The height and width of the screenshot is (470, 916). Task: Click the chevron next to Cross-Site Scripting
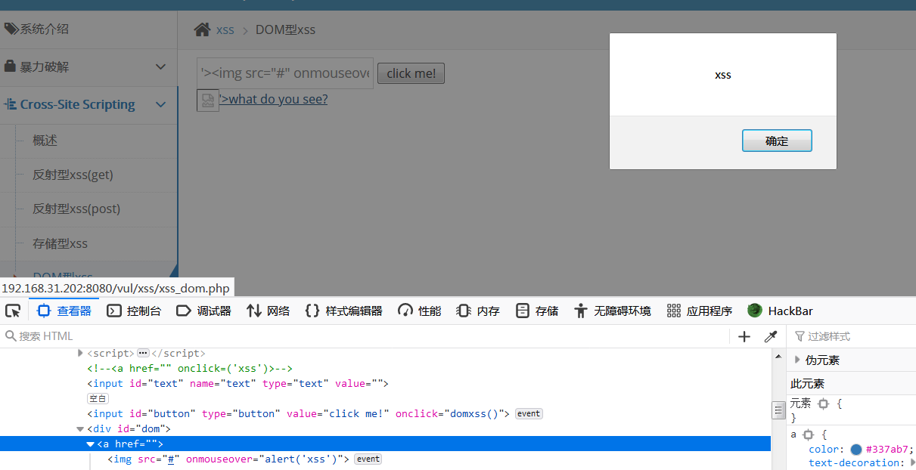160,104
